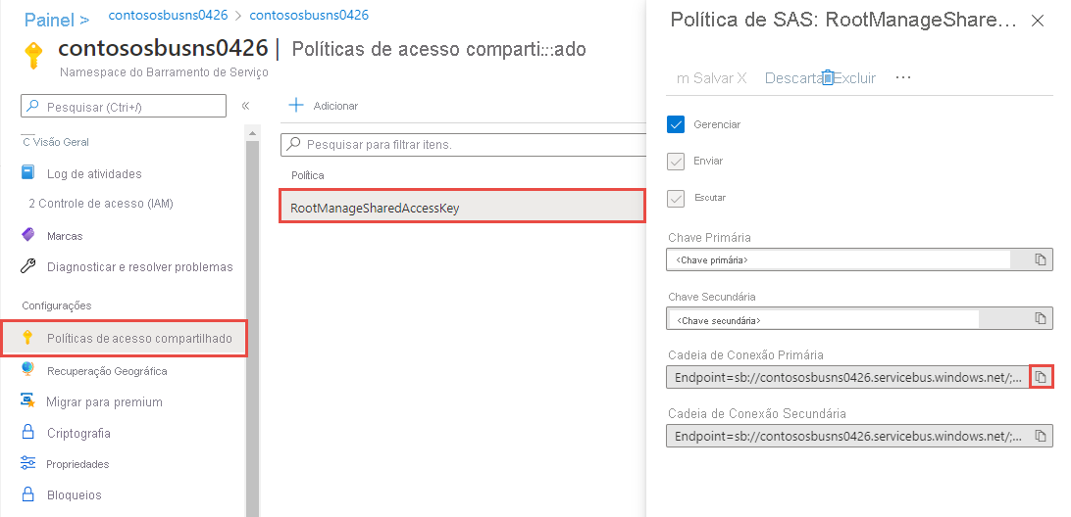Copy the Cadeia de Conexão Primária
1071x517 pixels.
pyautogui.click(x=1041, y=377)
